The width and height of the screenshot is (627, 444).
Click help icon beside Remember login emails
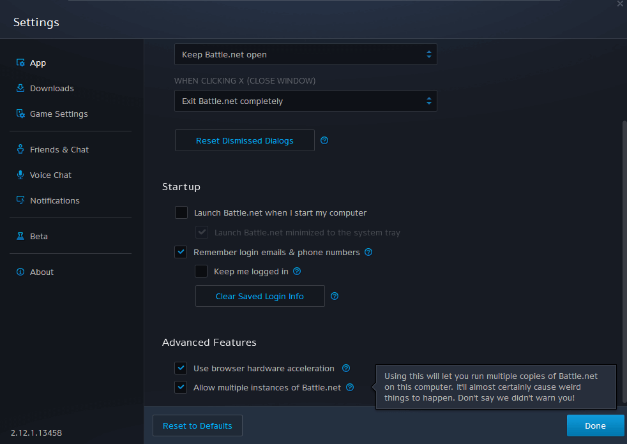[368, 252]
